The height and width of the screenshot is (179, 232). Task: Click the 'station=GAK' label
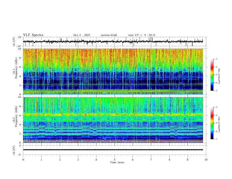point(109,35)
